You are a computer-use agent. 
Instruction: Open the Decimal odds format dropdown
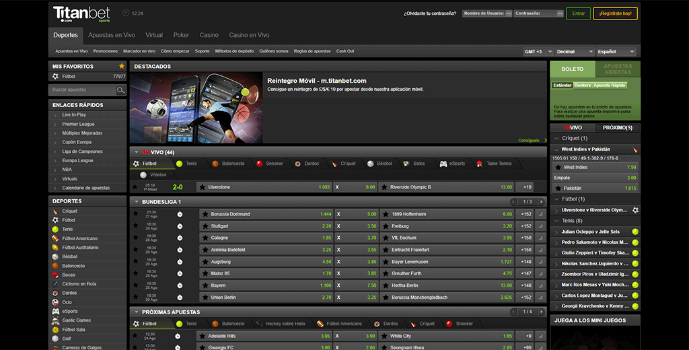pyautogui.click(x=575, y=51)
